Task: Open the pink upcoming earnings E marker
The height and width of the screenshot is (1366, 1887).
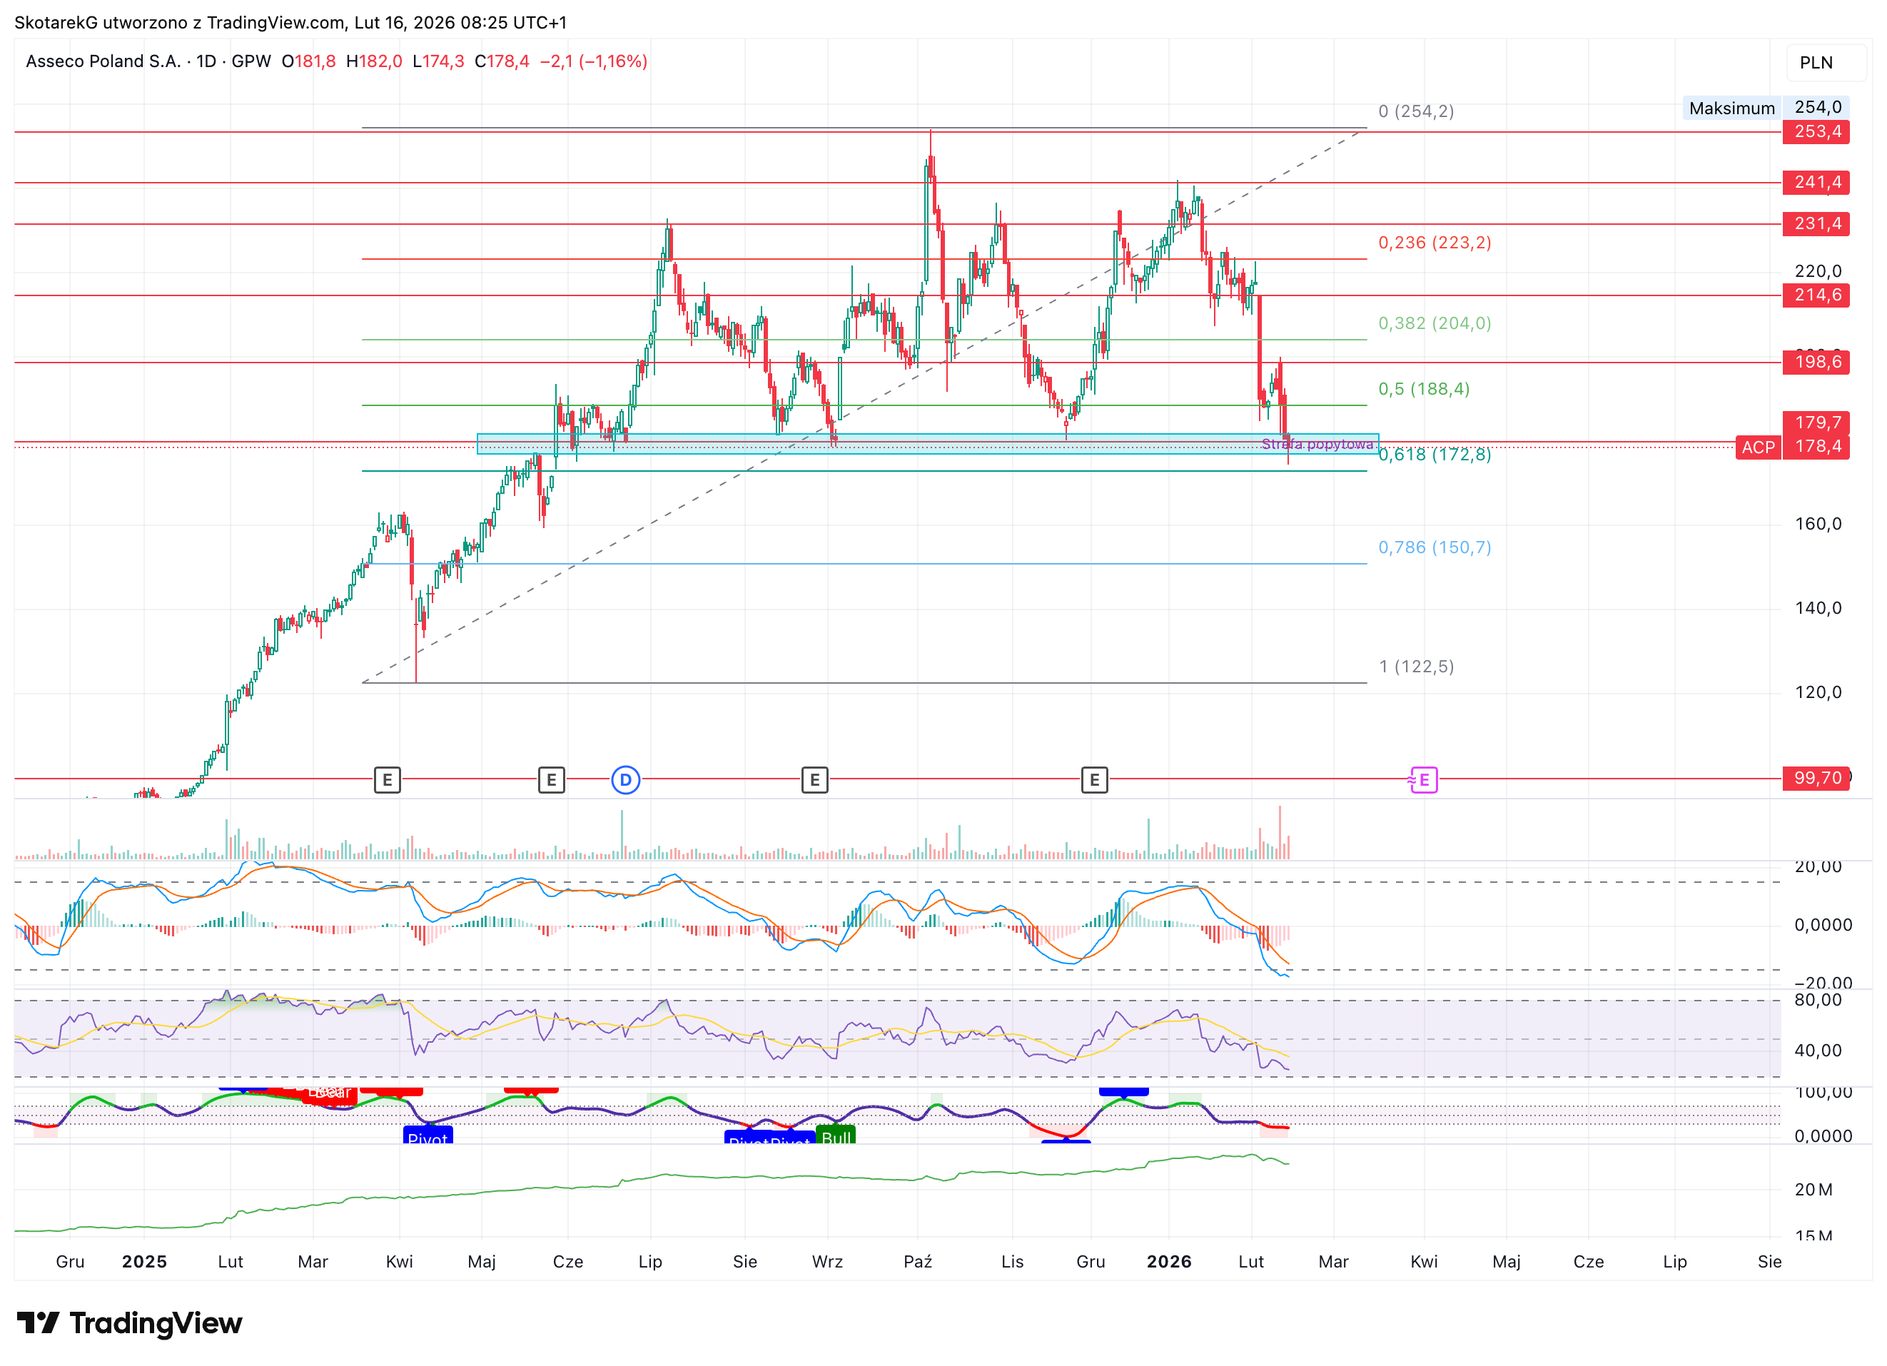Action: click(1424, 779)
